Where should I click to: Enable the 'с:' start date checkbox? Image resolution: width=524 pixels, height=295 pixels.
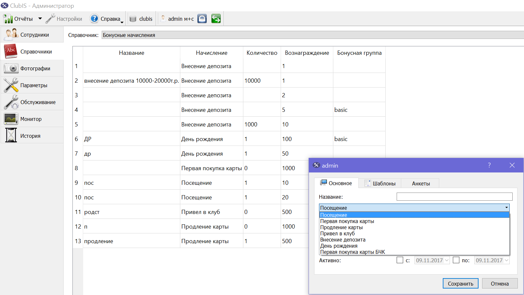(x=400, y=260)
